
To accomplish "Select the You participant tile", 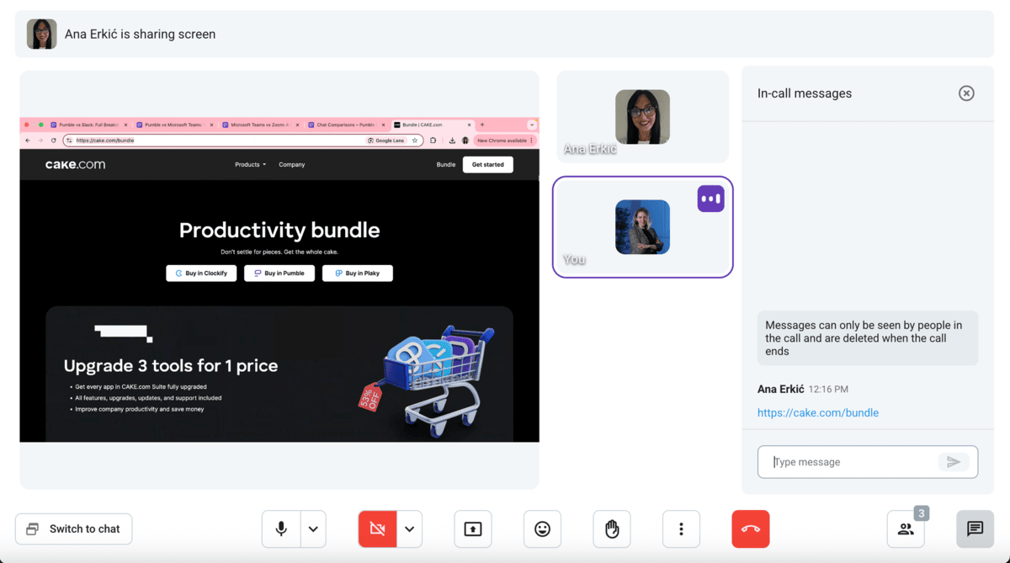I will pyautogui.click(x=643, y=226).
